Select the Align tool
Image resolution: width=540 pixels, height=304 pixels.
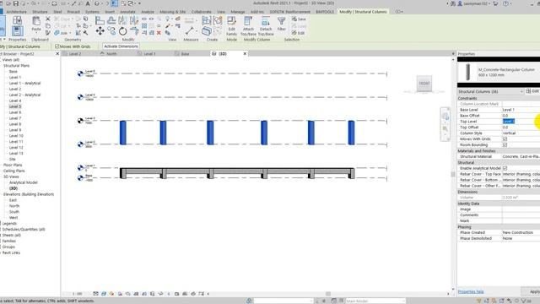[100, 20]
